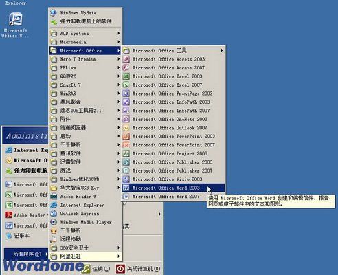Open Microsoft Office InfoPath 2007 icon
Viewport: 338px width, 275px height.
[x=126, y=111]
